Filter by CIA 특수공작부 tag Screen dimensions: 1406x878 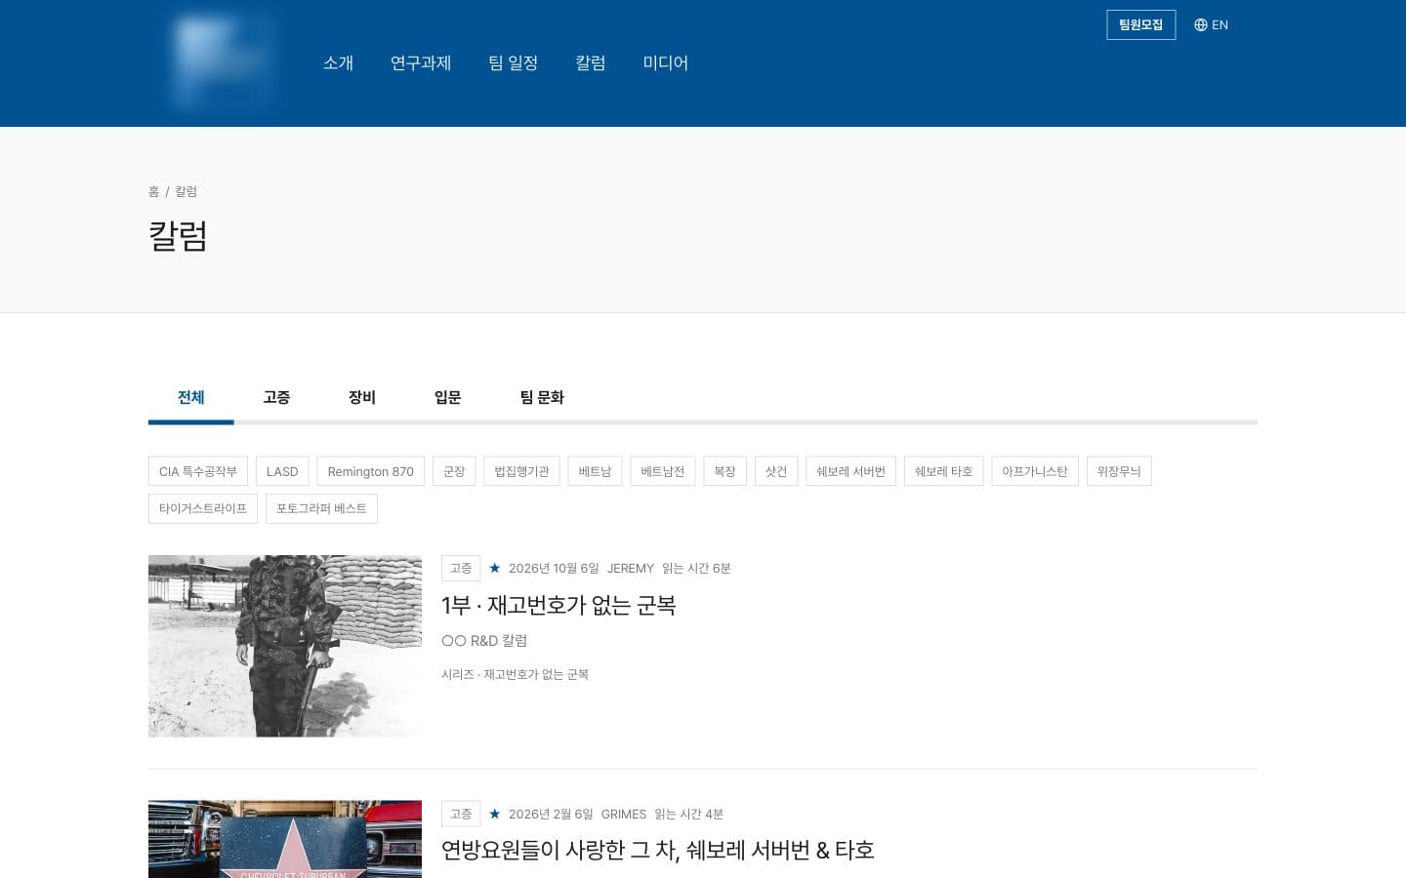pos(198,471)
